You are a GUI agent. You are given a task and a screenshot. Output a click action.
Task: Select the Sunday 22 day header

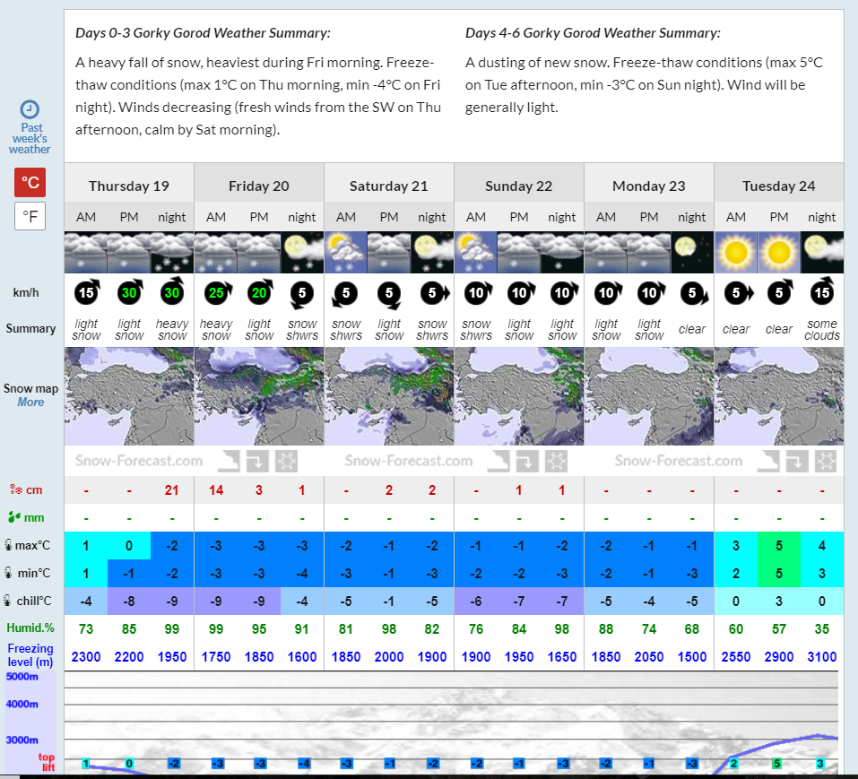pyautogui.click(x=519, y=186)
